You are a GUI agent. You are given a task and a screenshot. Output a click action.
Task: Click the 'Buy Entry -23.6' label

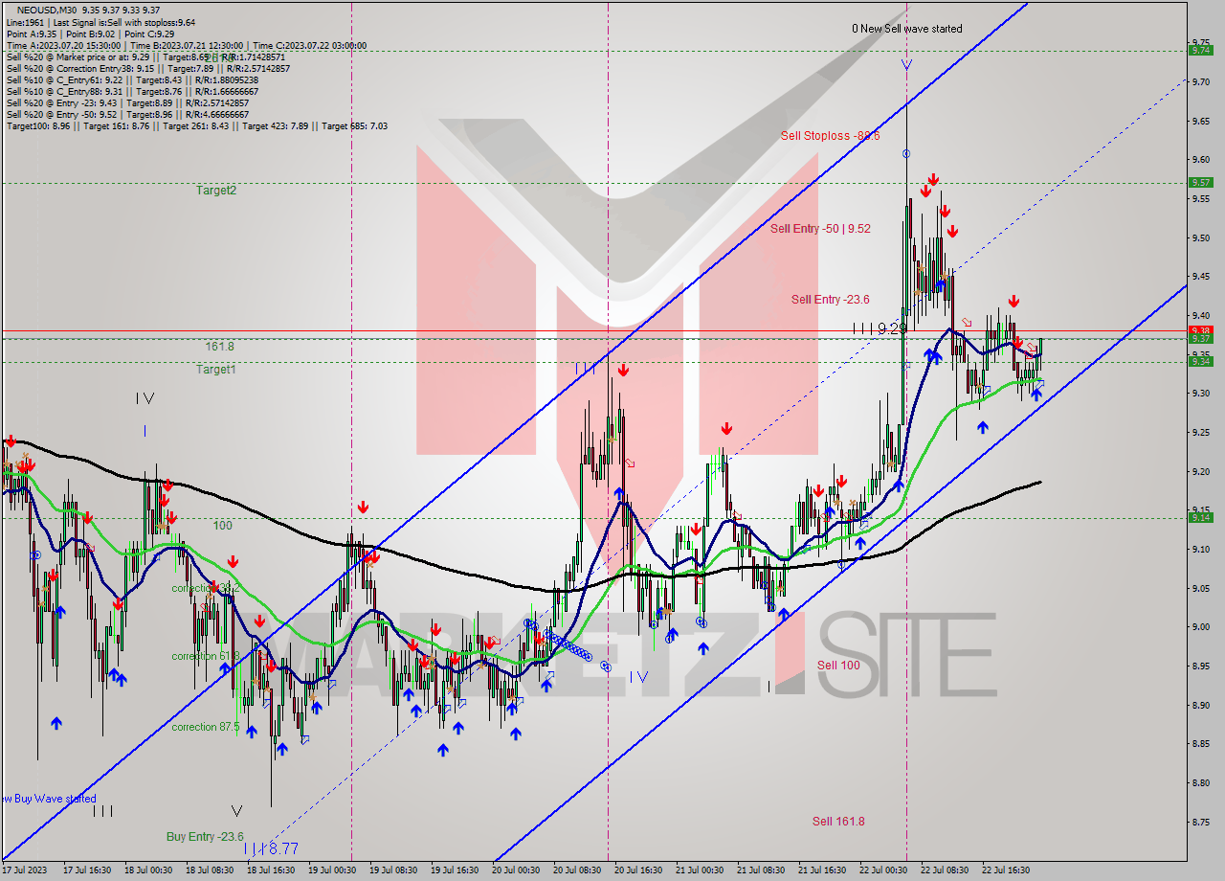[x=205, y=837]
